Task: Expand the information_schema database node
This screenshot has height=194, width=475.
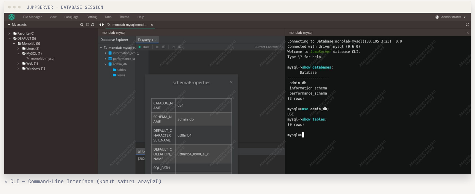Action: [105, 53]
